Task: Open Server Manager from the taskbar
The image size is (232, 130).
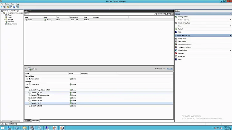Action: 10,128
